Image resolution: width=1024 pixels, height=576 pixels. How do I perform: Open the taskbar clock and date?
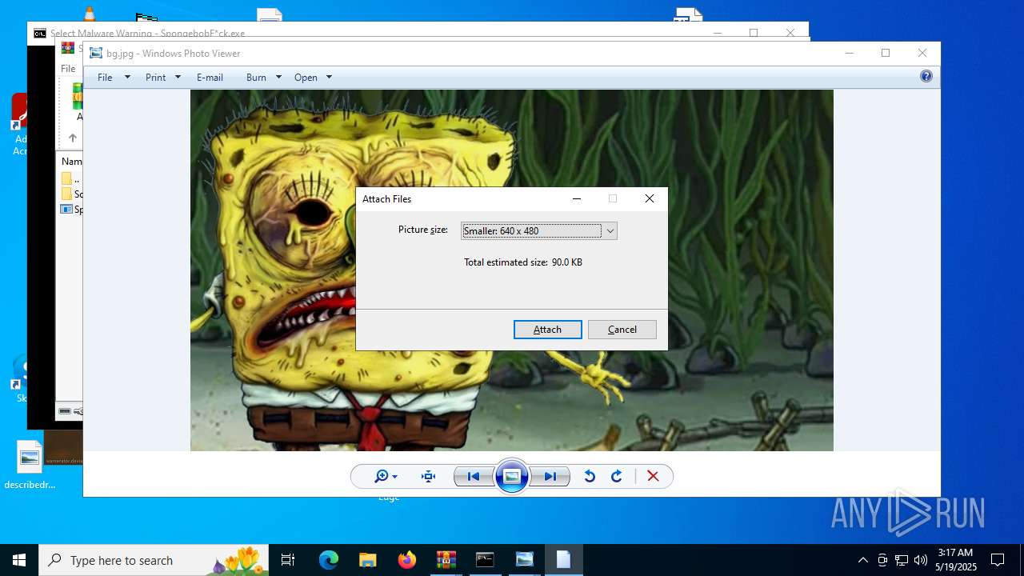(955, 560)
